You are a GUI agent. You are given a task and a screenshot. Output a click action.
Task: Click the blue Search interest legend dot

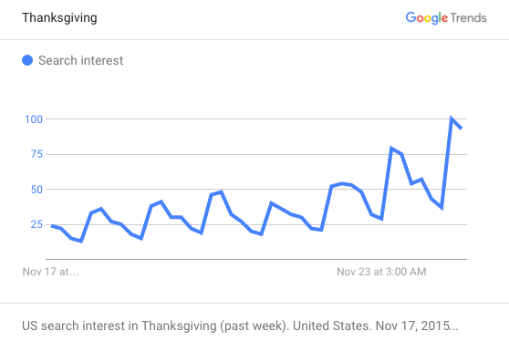27,60
